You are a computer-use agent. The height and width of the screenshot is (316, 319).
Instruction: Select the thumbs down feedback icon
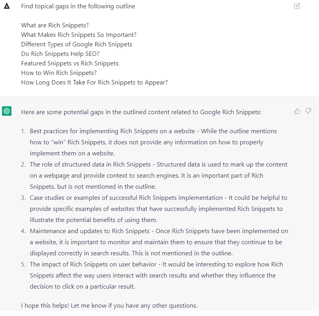point(308,111)
